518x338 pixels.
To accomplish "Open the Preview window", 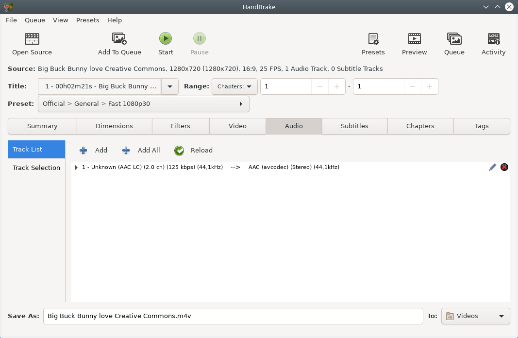I will [x=414, y=43].
